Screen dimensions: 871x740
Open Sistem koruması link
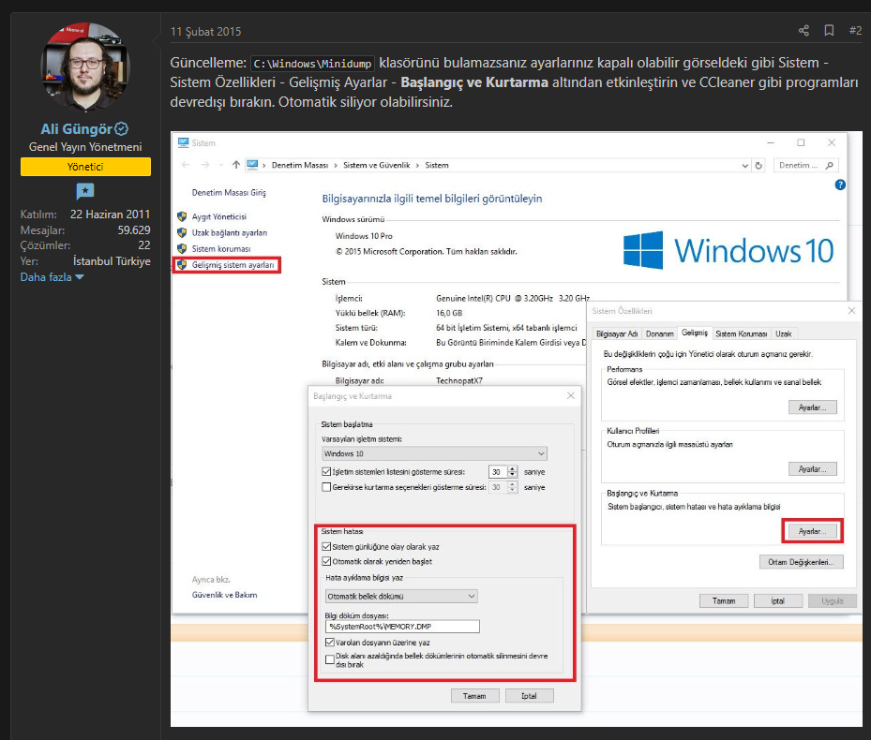221,249
